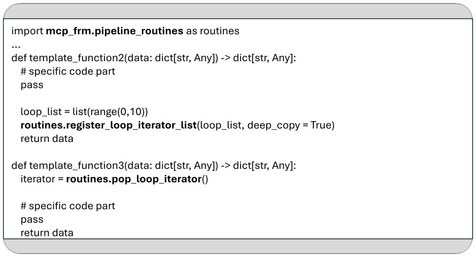Click the bold routines.register_loop_iterator_list call
This screenshot has width=476, height=257.
[109, 125]
